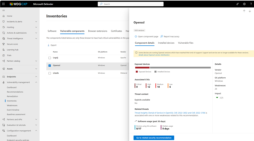This screenshot has width=254, height=141.
Task: Click the Evaluation & tutorials icon
Action: coord(4,125)
